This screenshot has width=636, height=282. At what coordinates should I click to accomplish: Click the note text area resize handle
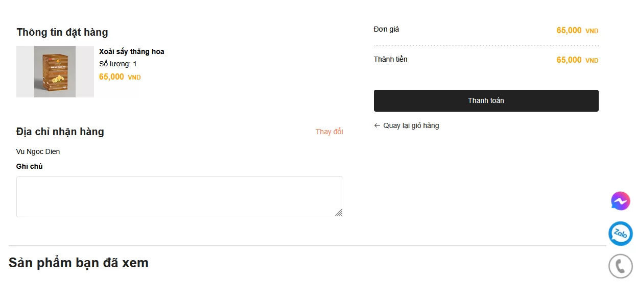339,213
